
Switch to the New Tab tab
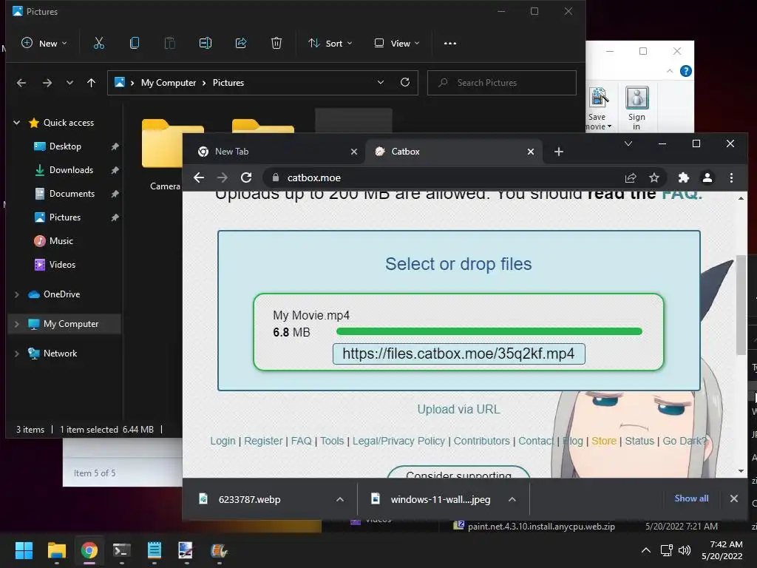(x=273, y=152)
